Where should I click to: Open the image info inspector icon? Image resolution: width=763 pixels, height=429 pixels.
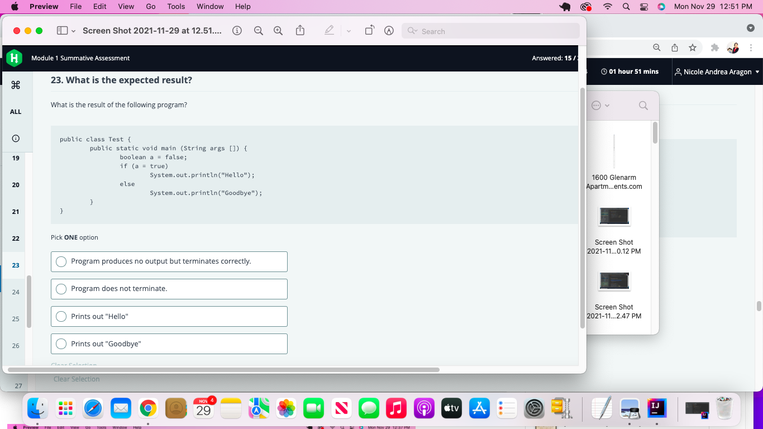click(x=237, y=31)
